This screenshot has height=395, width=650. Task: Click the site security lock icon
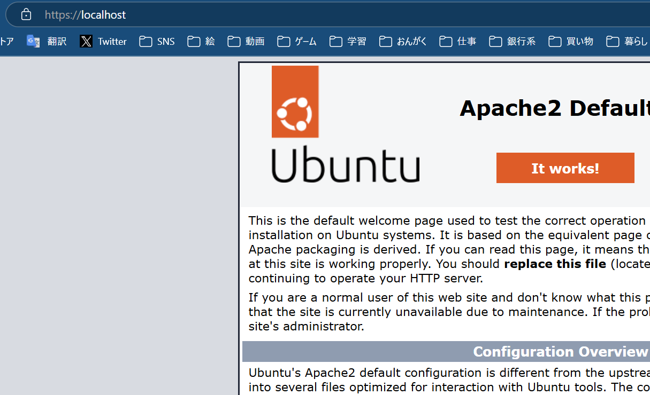26,14
